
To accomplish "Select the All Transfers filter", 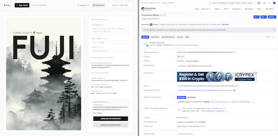I will click(x=181, y=97).
